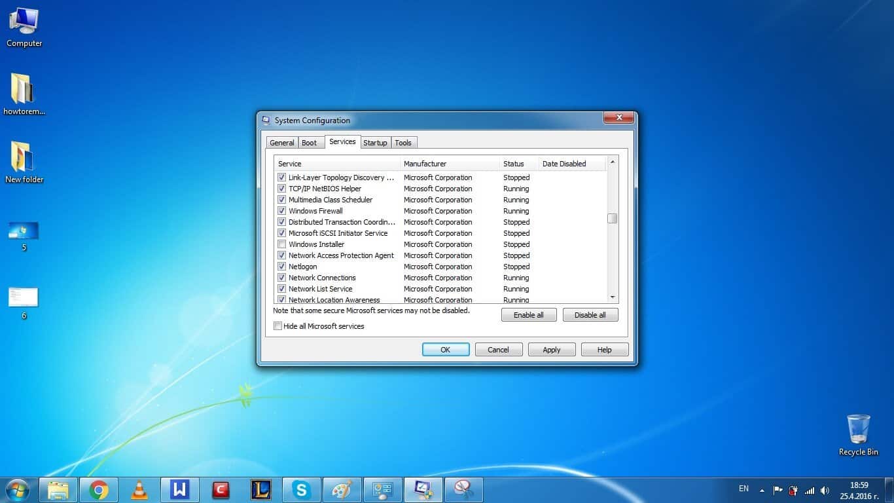This screenshot has width=894, height=503.
Task: Uncheck Windows Firewall service
Action: point(282,211)
